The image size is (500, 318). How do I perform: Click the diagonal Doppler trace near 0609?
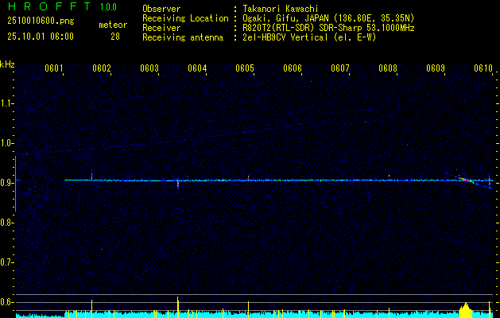[x=466, y=180]
